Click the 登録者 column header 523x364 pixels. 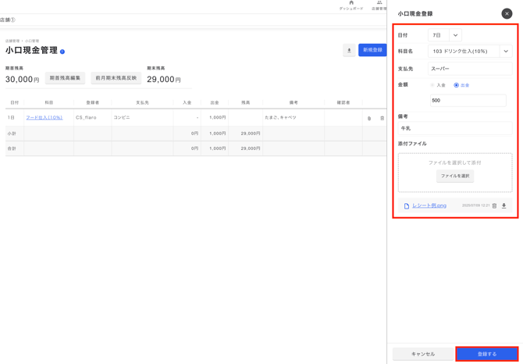(92, 103)
